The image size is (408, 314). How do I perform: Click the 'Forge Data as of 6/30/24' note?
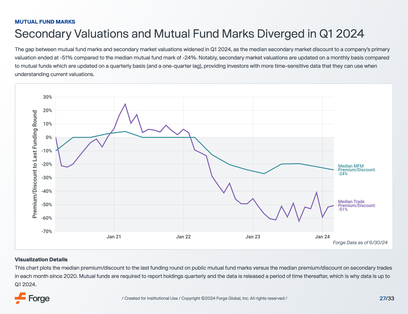[360, 243]
